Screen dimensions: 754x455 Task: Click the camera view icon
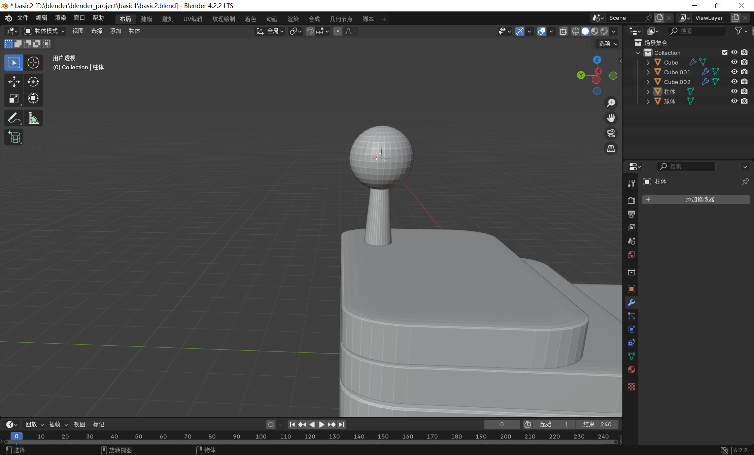(611, 133)
